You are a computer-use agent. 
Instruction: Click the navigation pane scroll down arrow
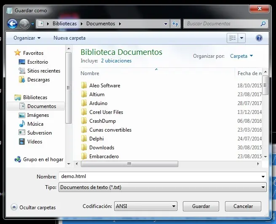[x=69, y=164]
